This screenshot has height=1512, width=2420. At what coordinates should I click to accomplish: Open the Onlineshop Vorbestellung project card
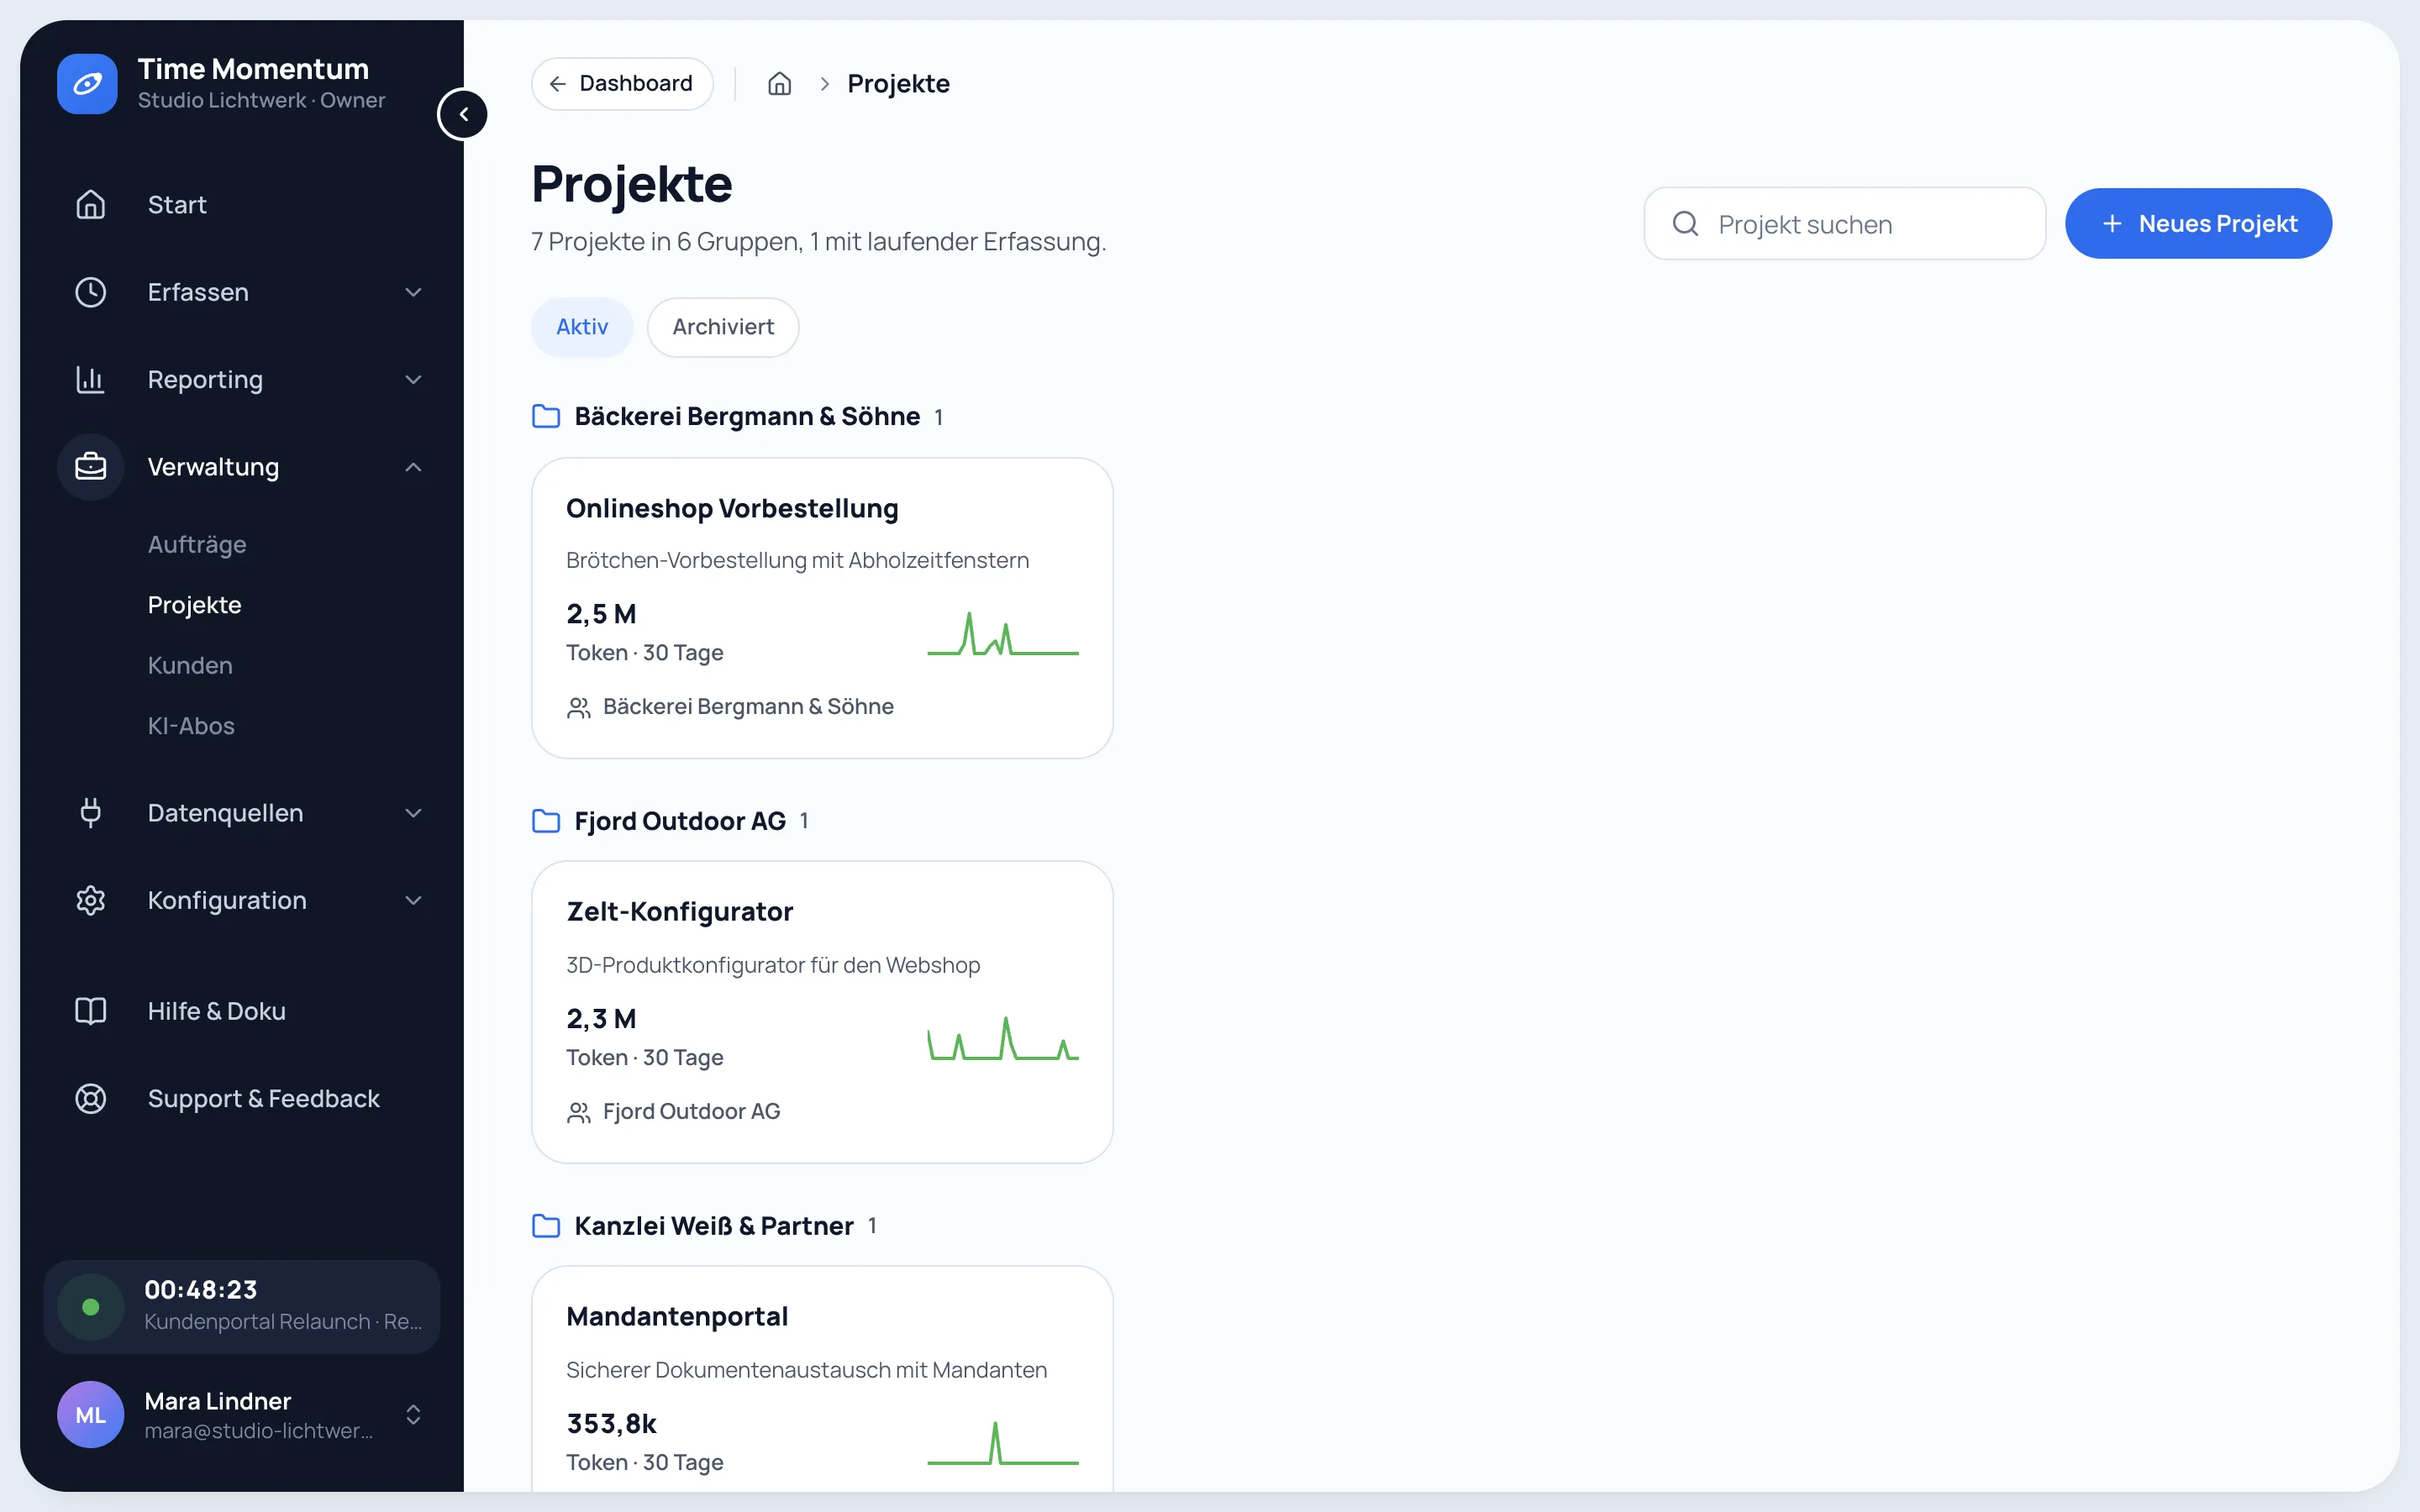[x=822, y=608]
